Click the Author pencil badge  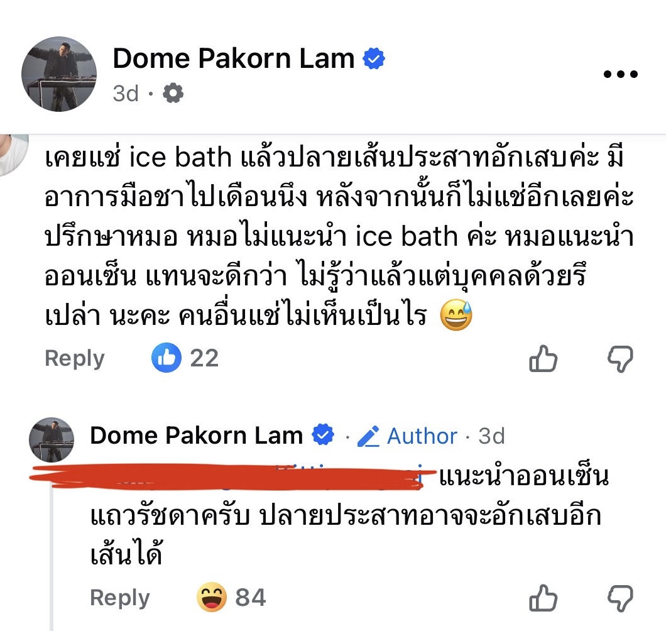tap(407, 436)
